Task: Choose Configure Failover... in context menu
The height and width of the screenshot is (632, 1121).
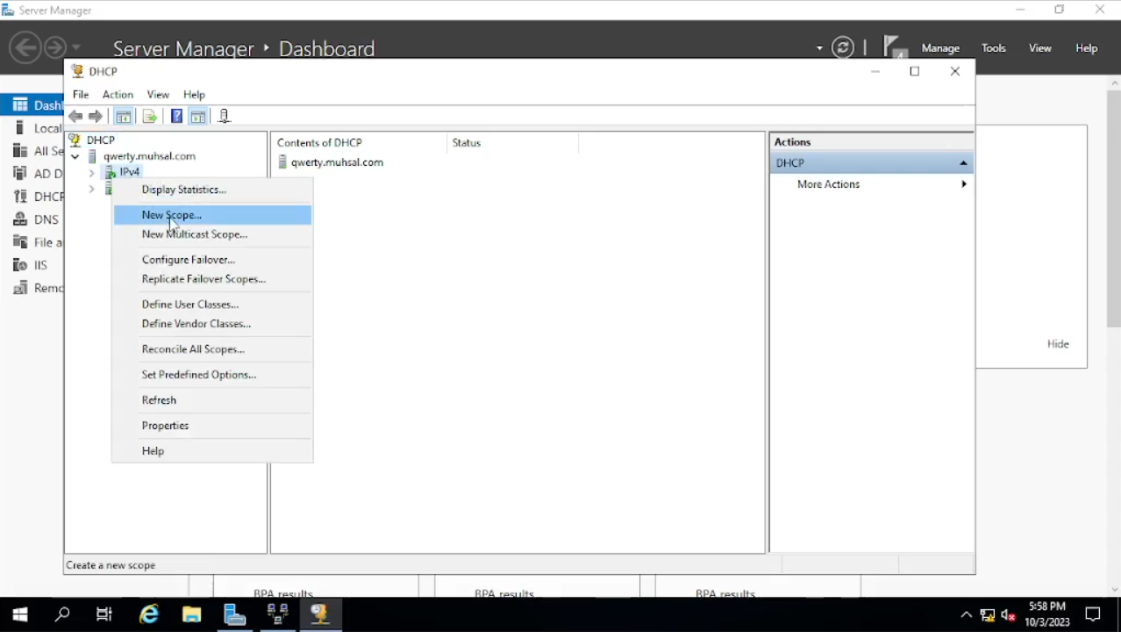Action: tap(188, 260)
